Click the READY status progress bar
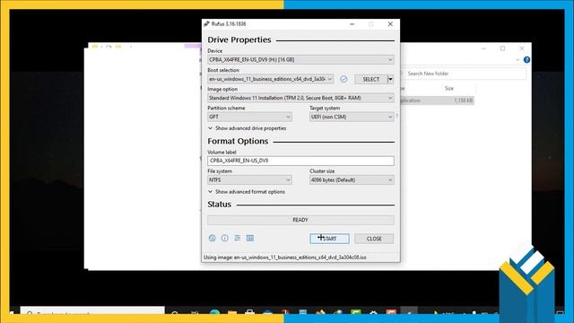 point(301,220)
